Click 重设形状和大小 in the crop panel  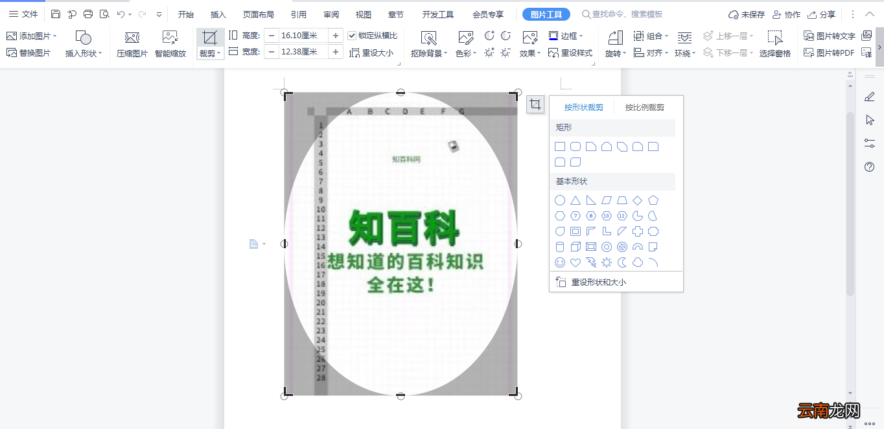coord(592,283)
